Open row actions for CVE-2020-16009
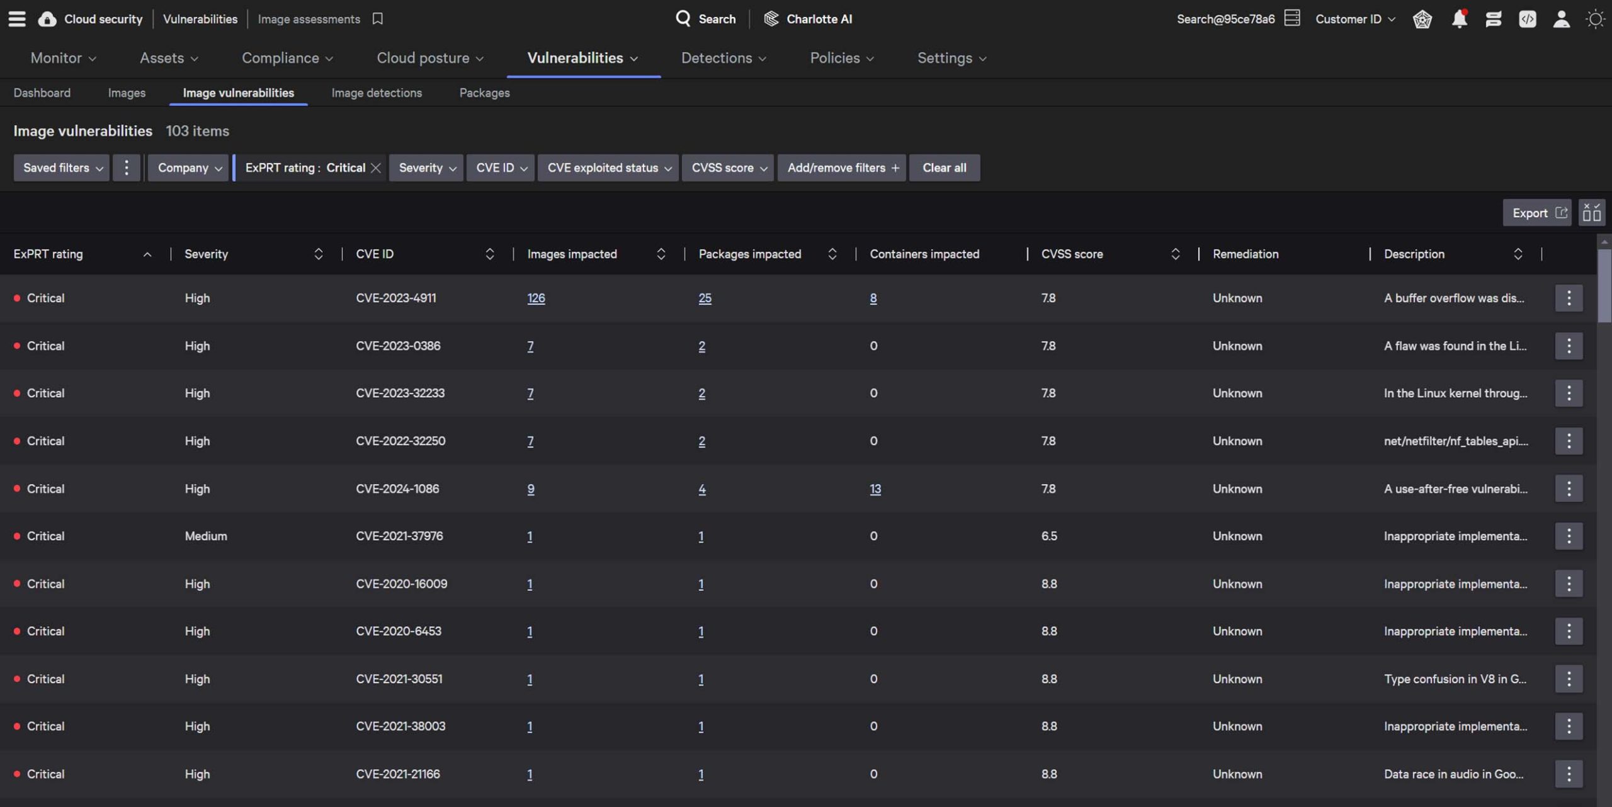Image resolution: width=1612 pixels, height=807 pixels. click(x=1569, y=584)
